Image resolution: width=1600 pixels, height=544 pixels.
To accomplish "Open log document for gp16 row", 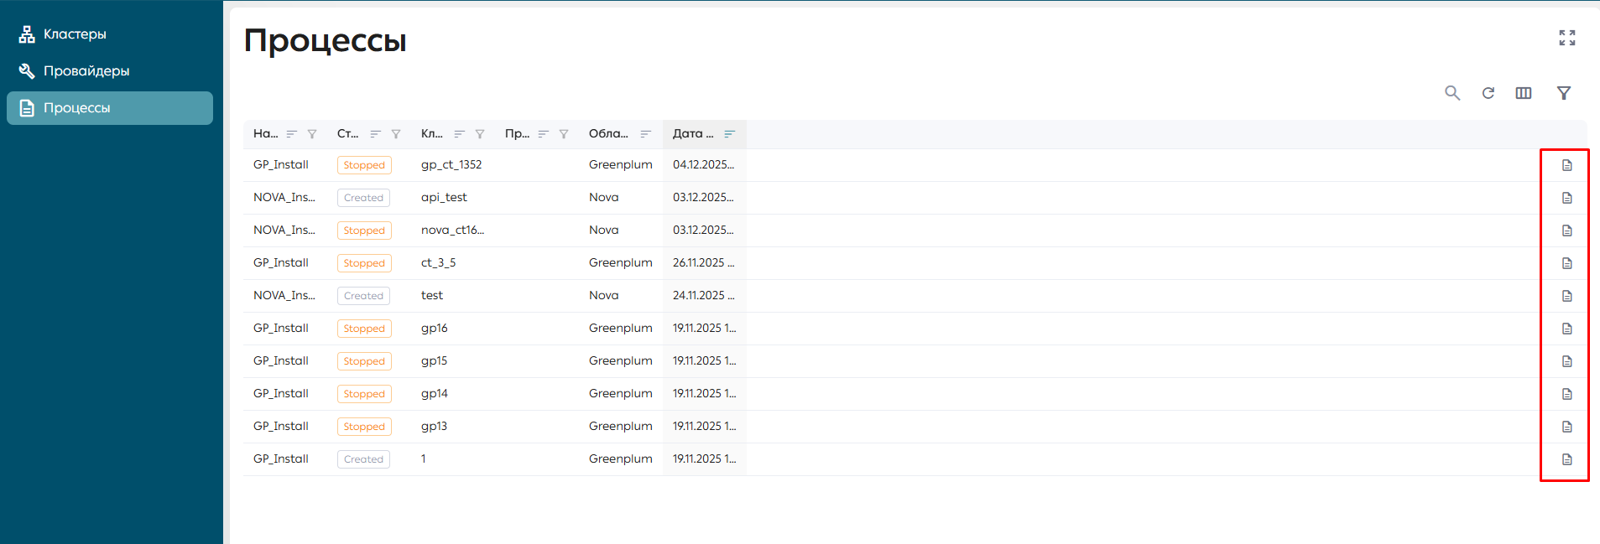I will click(1566, 329).
